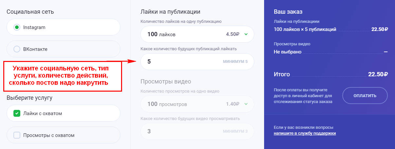Open the напишите в службу поддержки link
This screenshot has height=149, width=395.
tap(305, 133)
